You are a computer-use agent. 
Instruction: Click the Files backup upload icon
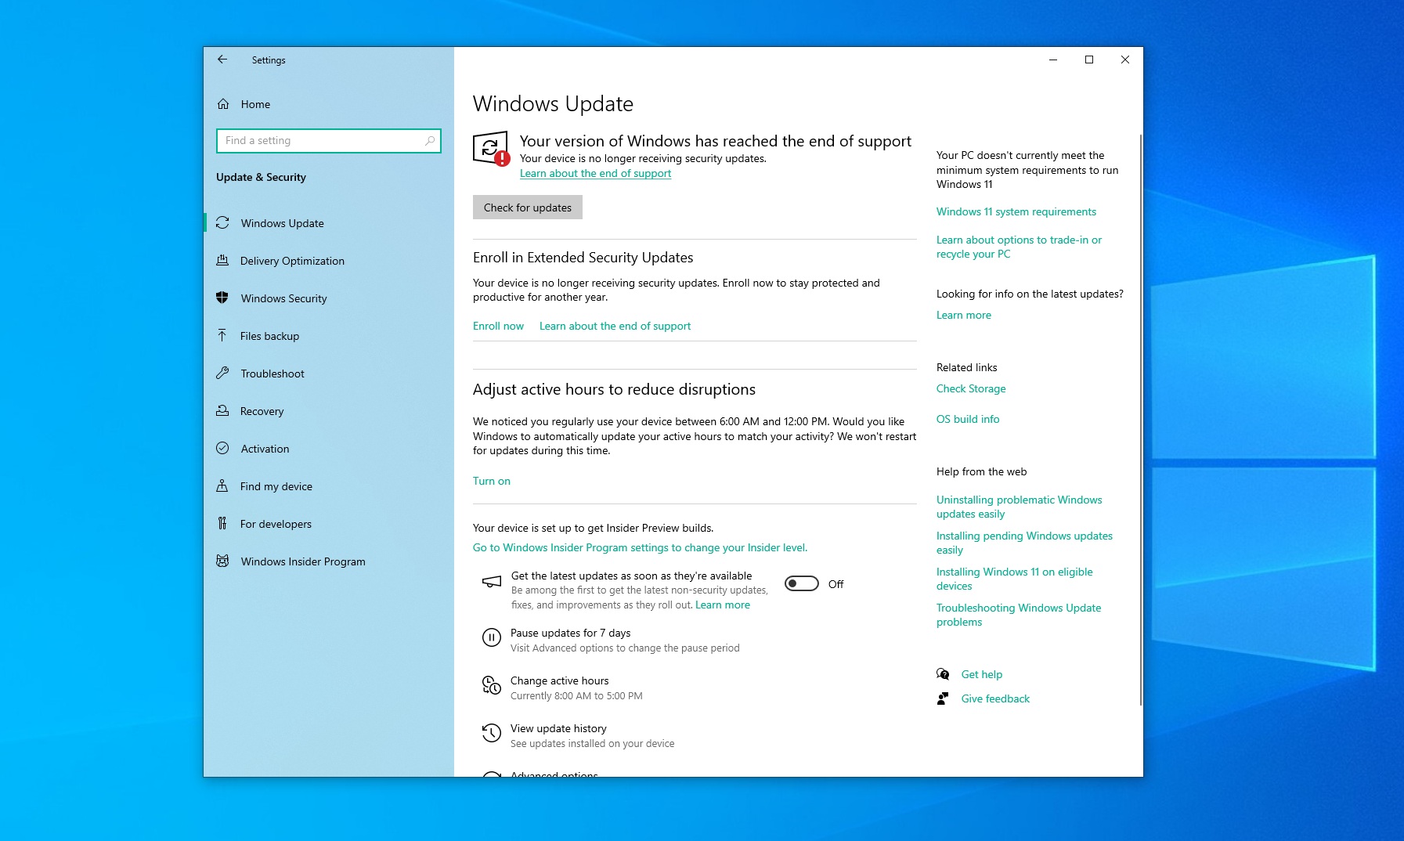tap(222, 336)
